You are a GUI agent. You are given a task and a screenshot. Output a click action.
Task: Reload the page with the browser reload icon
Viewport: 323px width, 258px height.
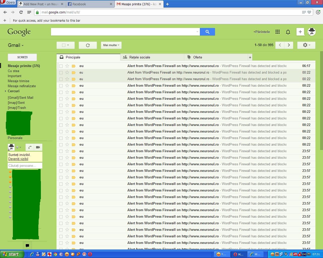coord(21,12)
